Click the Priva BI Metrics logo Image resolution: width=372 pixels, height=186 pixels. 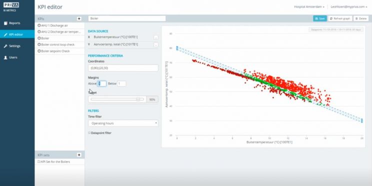[x=11, y=6]
